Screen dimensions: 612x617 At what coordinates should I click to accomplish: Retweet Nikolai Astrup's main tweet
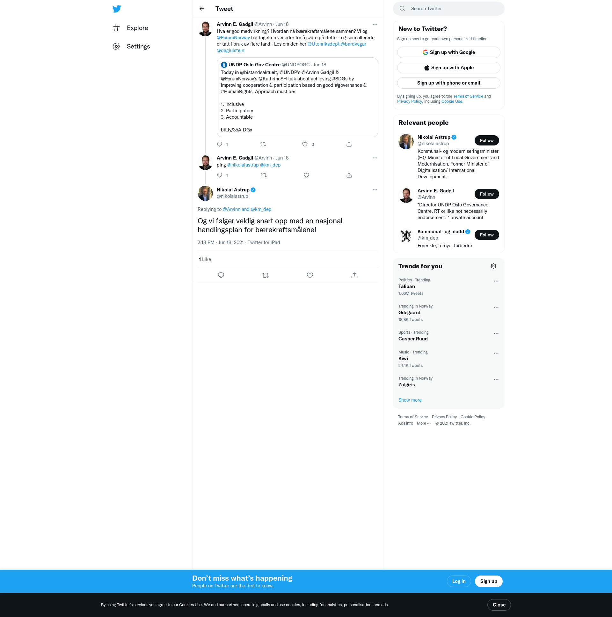pos(265,275)
